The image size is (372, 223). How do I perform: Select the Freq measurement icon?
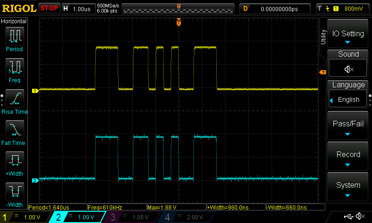(14, 68)
